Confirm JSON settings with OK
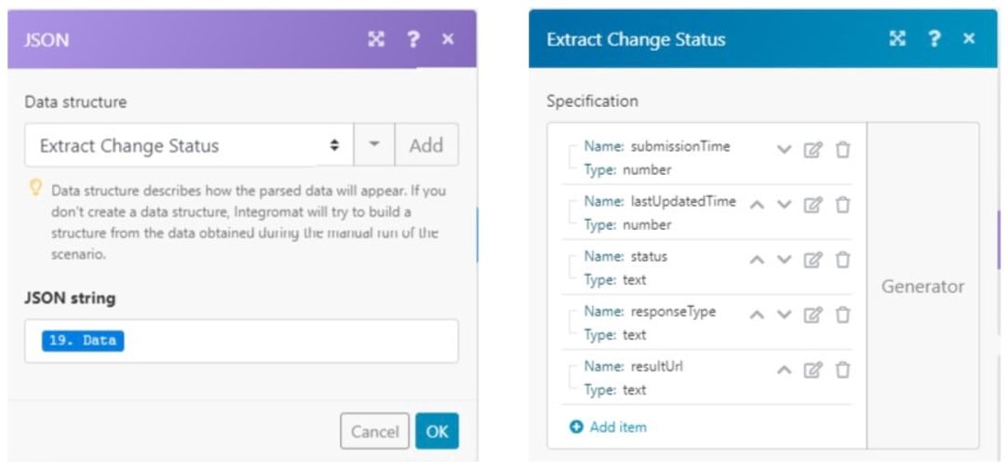Screen dimensions: 1008x471 tap(437, 431)
